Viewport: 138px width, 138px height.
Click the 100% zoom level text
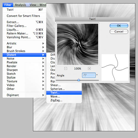point(78,68)
